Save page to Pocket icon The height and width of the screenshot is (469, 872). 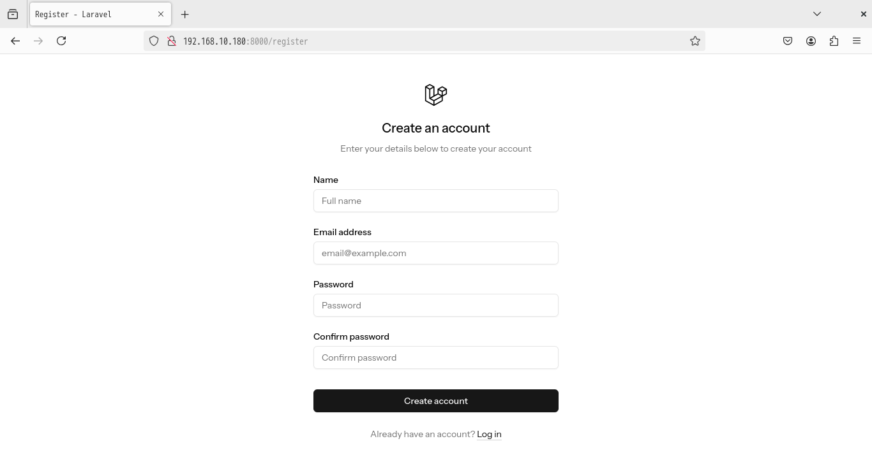(788, 41)
